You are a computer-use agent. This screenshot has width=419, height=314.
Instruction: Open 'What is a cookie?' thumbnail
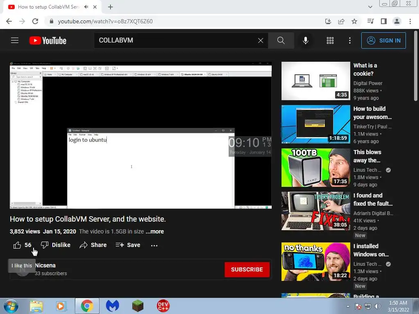[x=315, y=81]
